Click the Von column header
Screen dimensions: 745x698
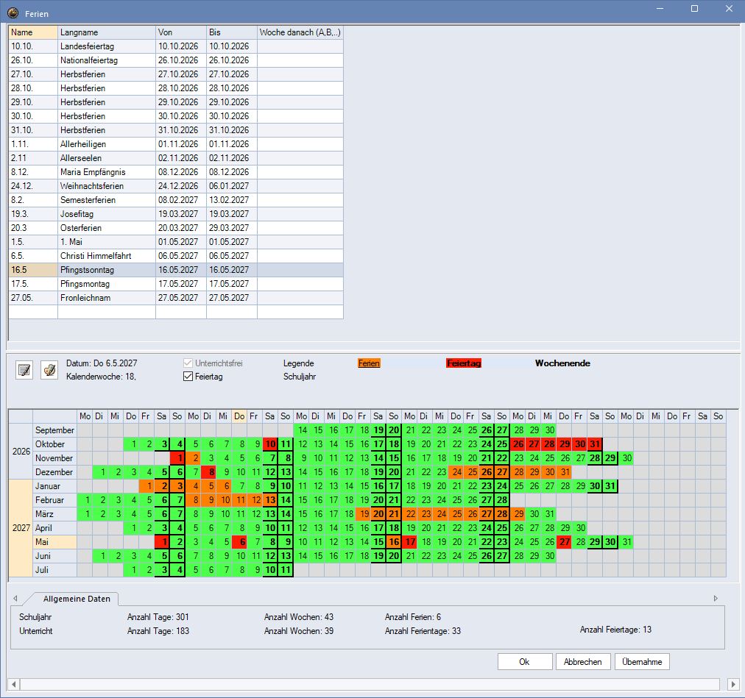(x=180, y=32)
